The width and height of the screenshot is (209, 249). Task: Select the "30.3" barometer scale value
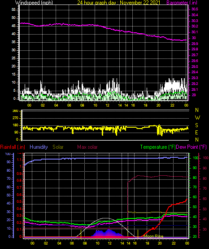pos(195,21)
